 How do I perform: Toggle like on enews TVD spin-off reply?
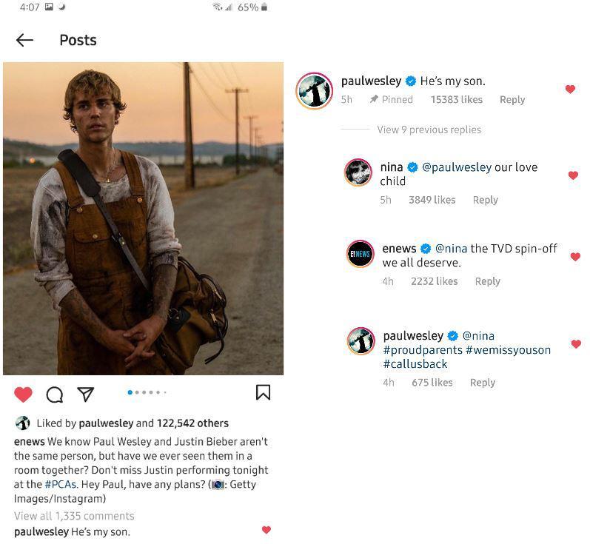click(x=575, y=257)
